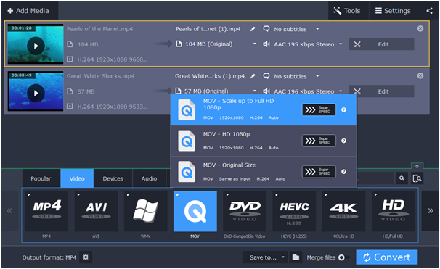Click the format search magnifier icon
Image resolution: width=440 pixels, height=269 pixels.
tap(402, 178)
